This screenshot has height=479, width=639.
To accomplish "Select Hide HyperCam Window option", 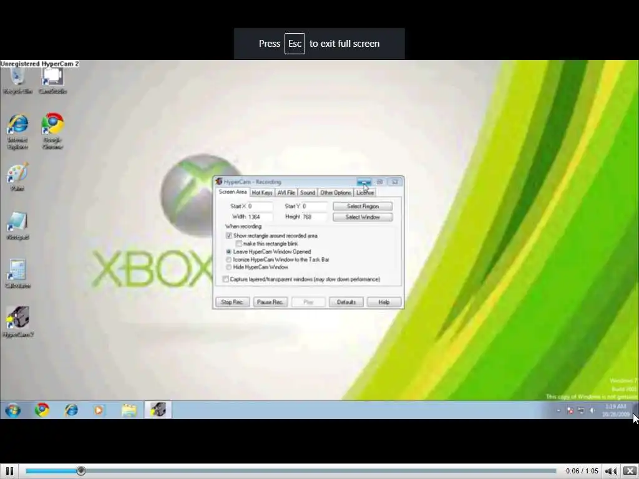I will coord(228,267).
